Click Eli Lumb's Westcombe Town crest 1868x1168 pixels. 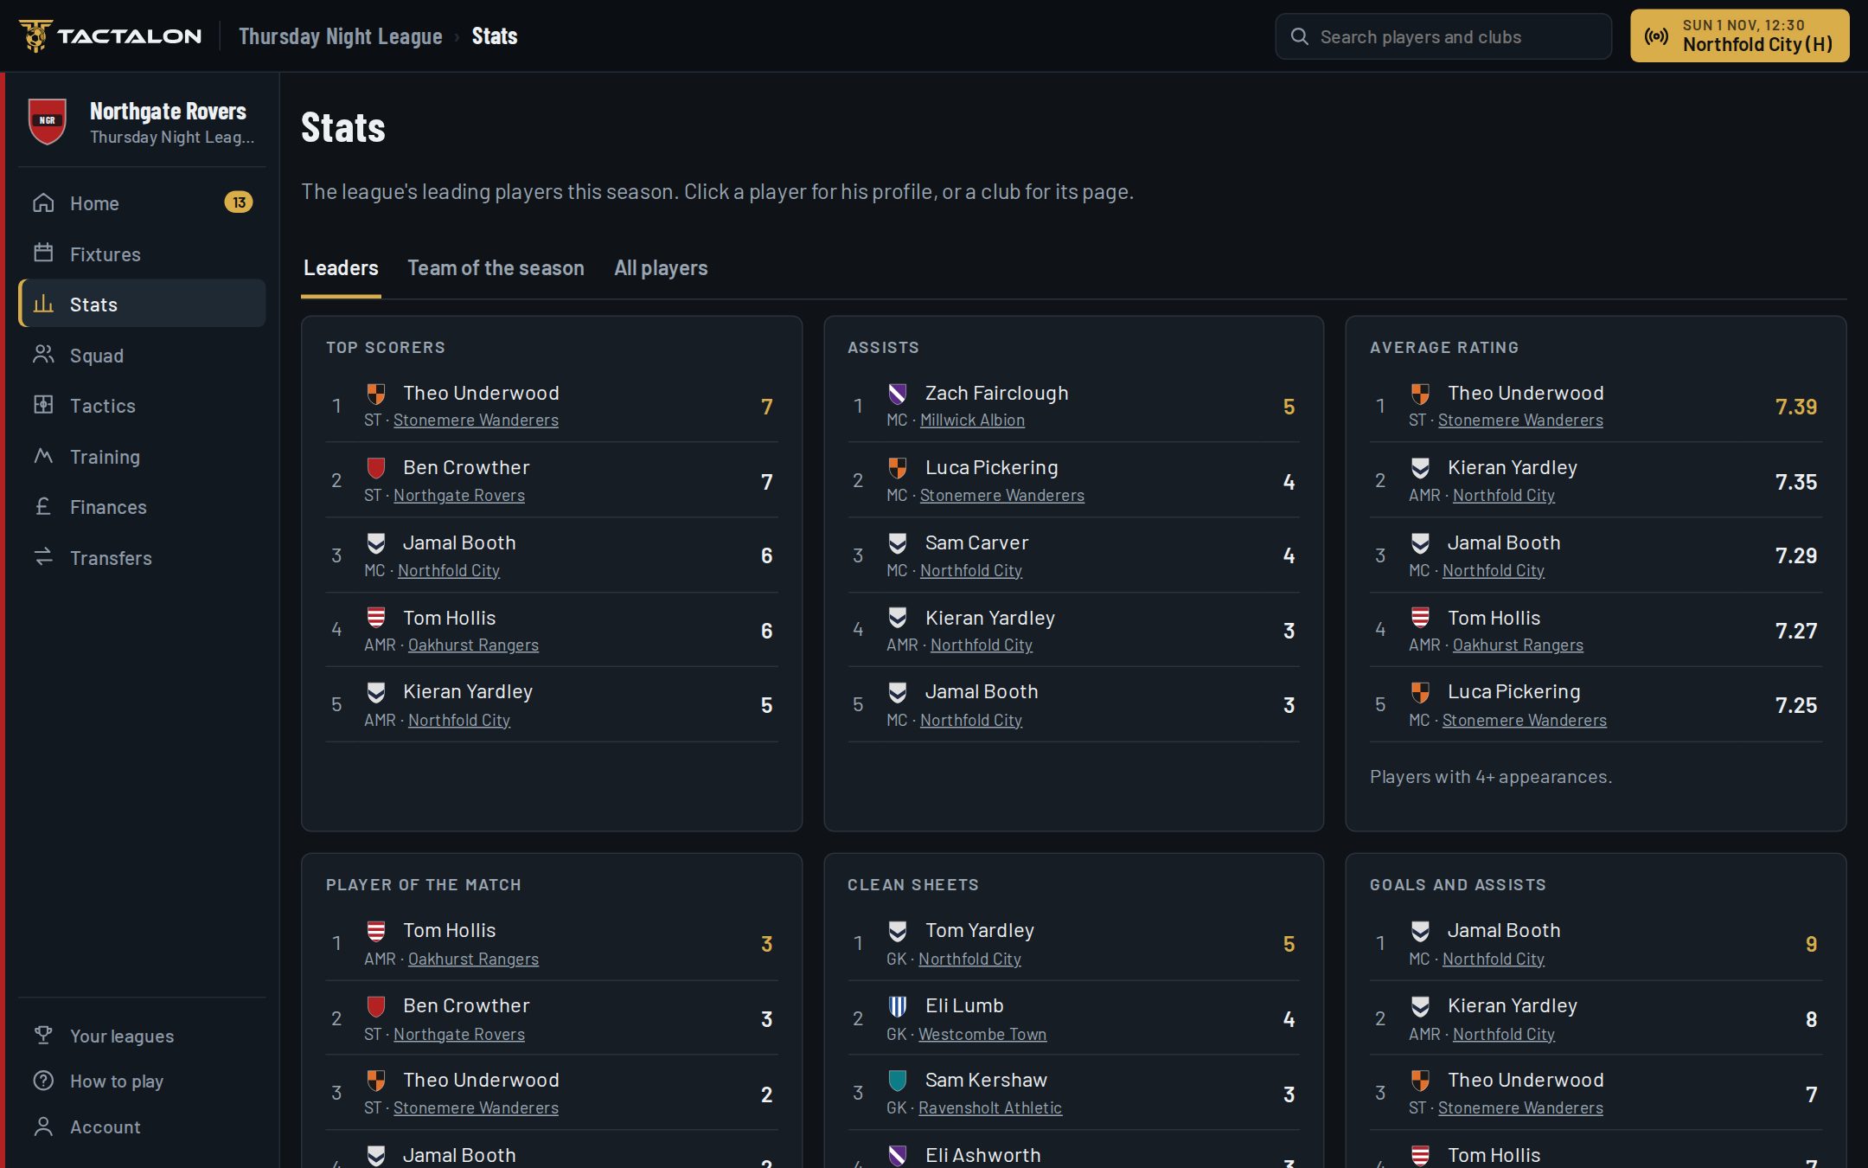tap(898, 1005)
